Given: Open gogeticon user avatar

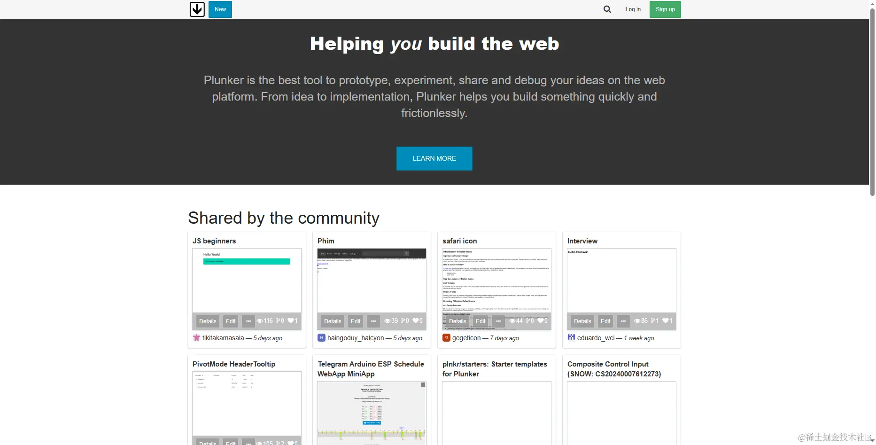Looking at the screenshot, I should pos(446,337).
